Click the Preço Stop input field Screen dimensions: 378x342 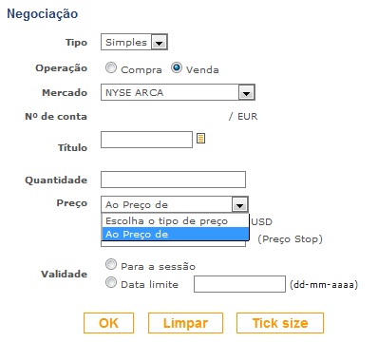(173, 243)
